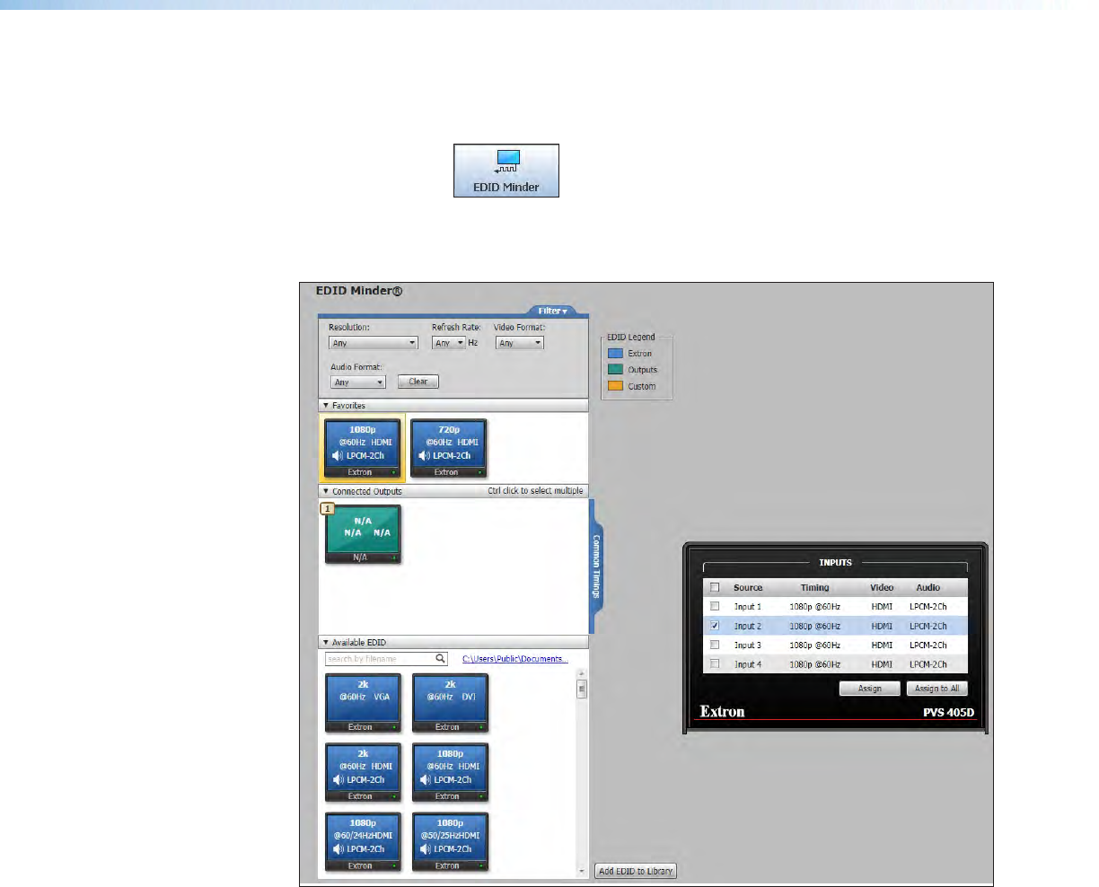Select the 1080p @60Hz HDMI favorite tile

point(363,449)
